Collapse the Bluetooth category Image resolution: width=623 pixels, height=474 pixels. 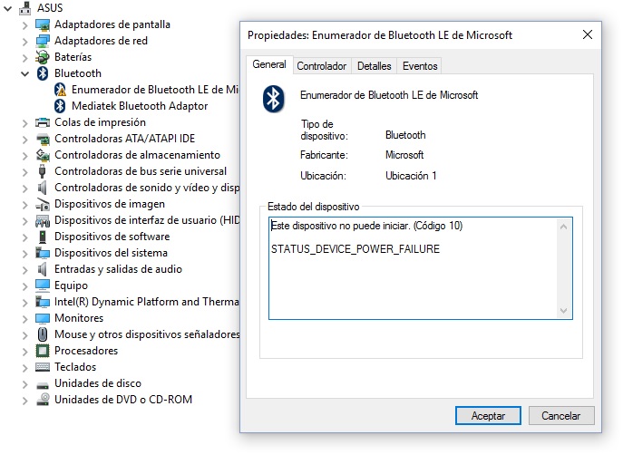tap(24, 73)
